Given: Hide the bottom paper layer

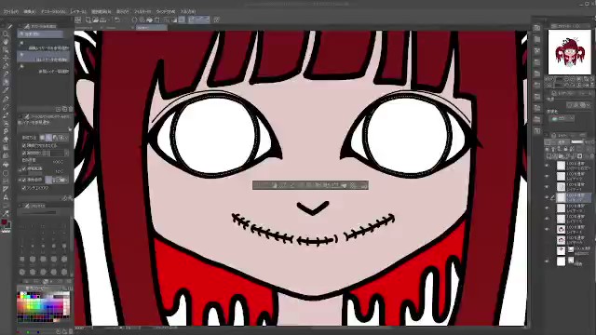Looking at the screenshot, I should [x=548, y=261].
